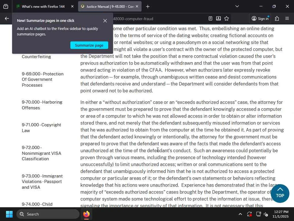Open 9-71.000 Copyright Law link
This screenshot has height=221, width=294.
click(x=41, y=127)
